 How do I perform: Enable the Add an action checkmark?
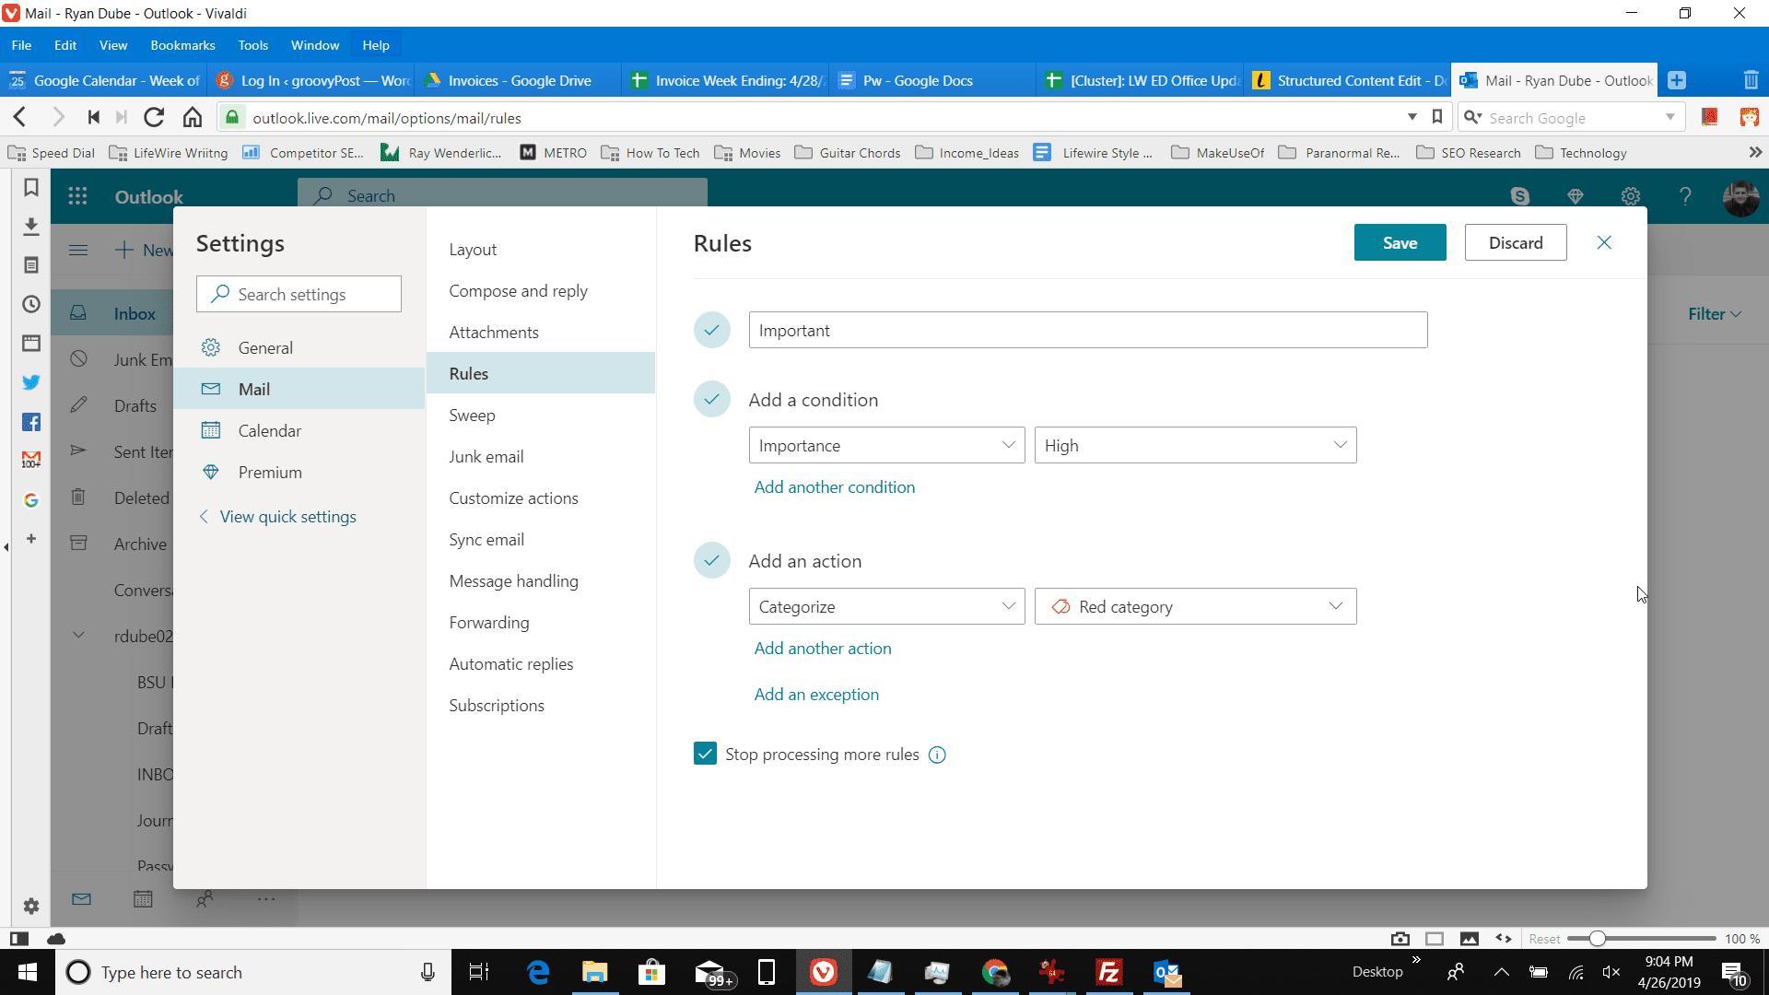710,560
